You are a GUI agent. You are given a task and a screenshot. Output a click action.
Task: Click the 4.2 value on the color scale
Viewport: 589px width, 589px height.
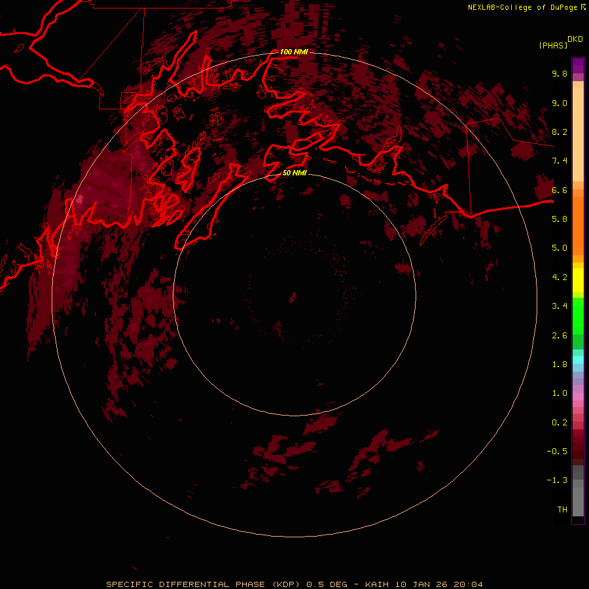[560, 277]
